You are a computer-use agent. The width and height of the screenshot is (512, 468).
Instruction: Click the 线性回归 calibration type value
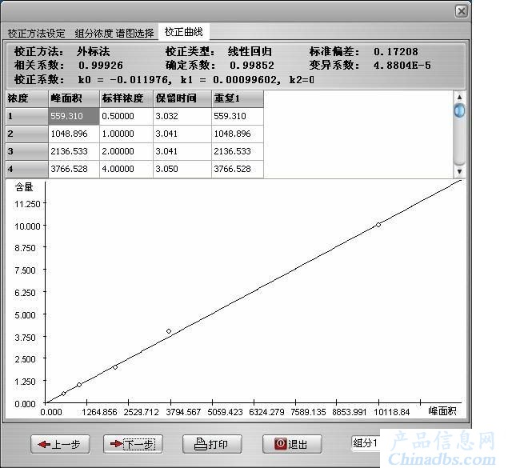pos(250,52)
